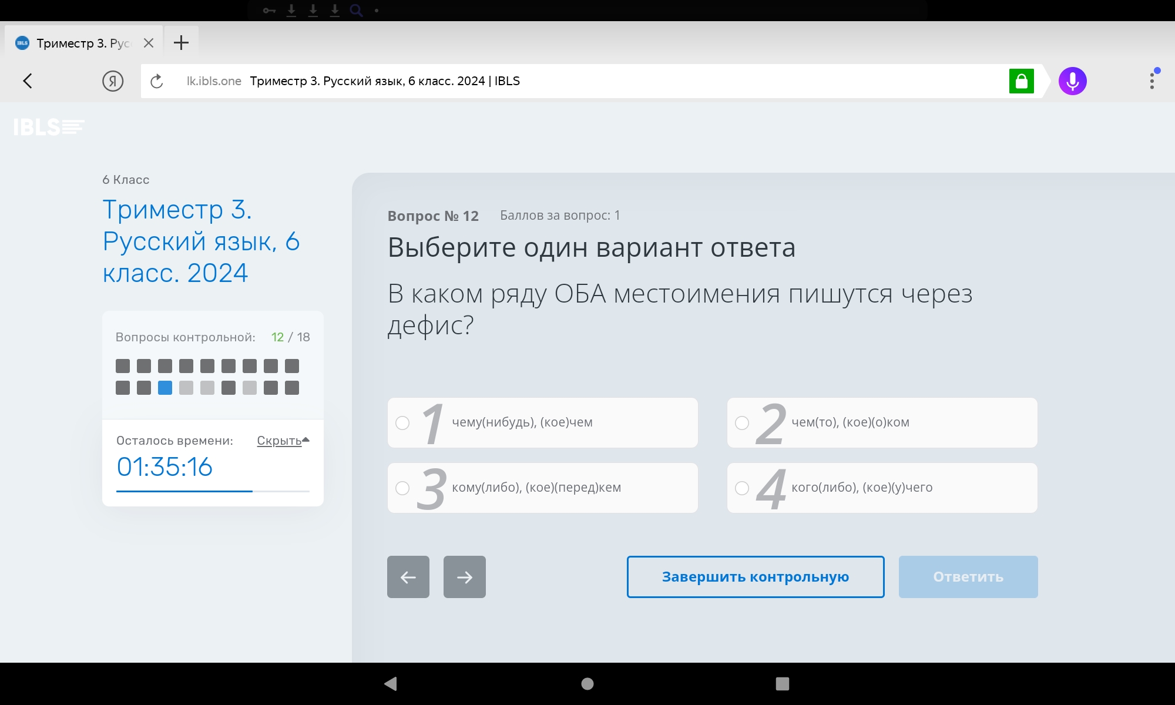Choose answer 4 кого(либо), (кое)(у)чего

[x=882, y=488]
